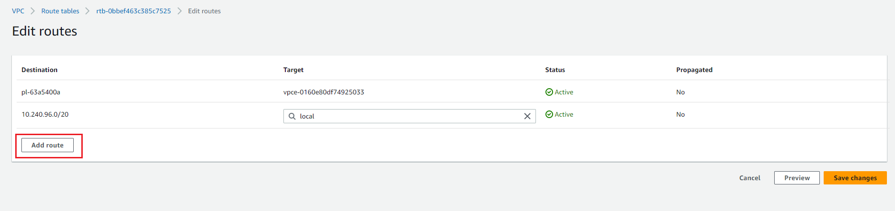Preview the route changes

(x=797, y=178)
